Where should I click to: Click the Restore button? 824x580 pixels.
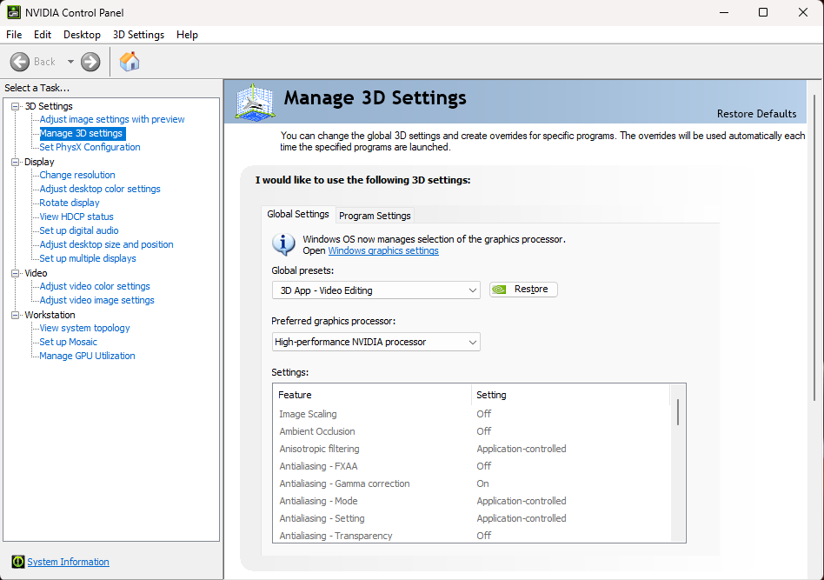[x=523, y=290]
